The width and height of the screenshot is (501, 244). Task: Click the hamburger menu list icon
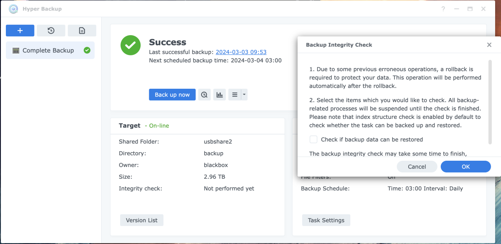tap(234, 95)
